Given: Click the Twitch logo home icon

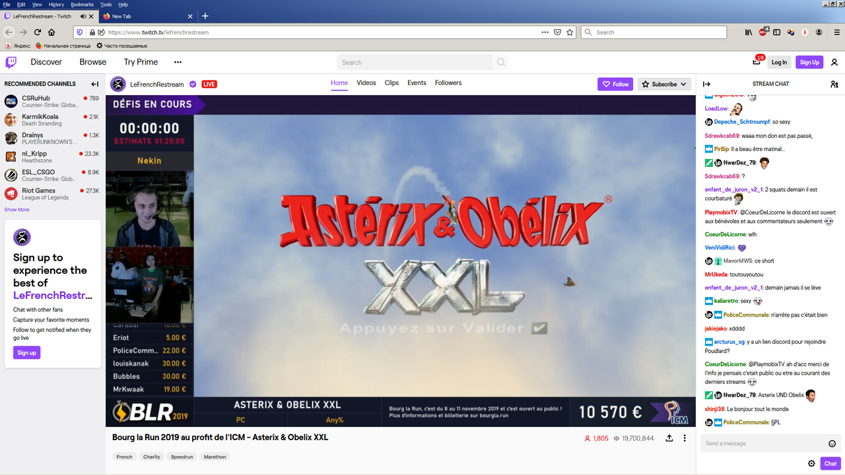Looking at the screenshot, I should (x=11, y=62).
